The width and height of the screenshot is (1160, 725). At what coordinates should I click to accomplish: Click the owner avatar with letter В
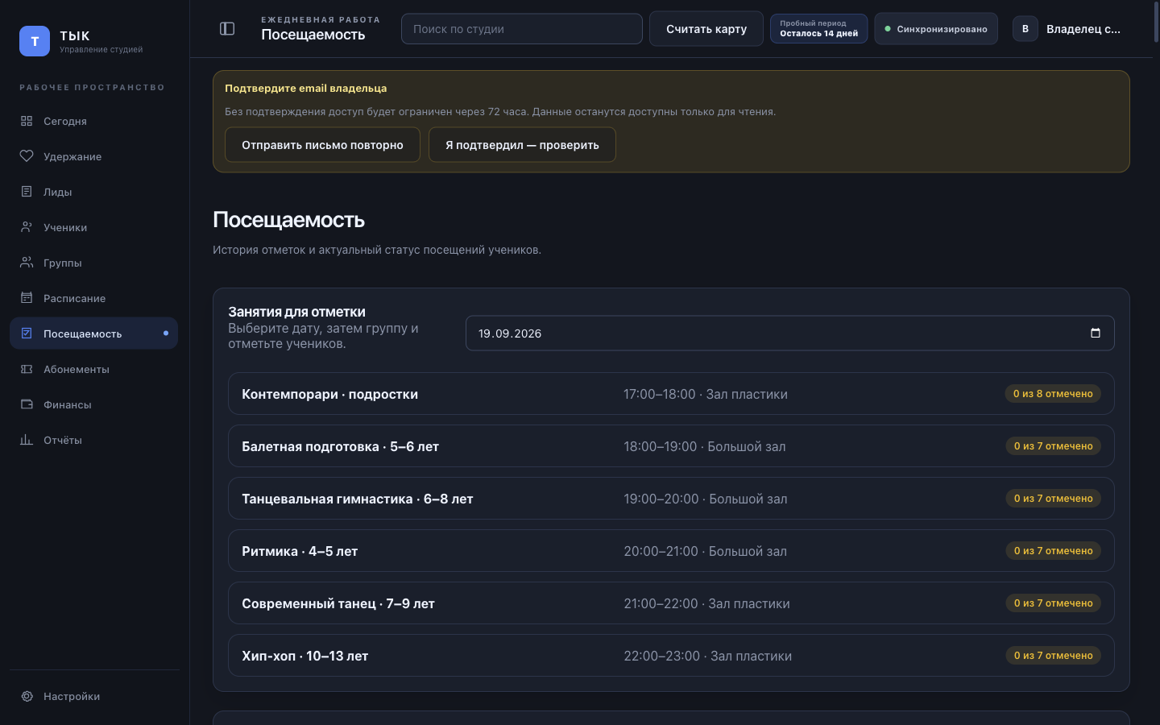tap(1025, 29)
